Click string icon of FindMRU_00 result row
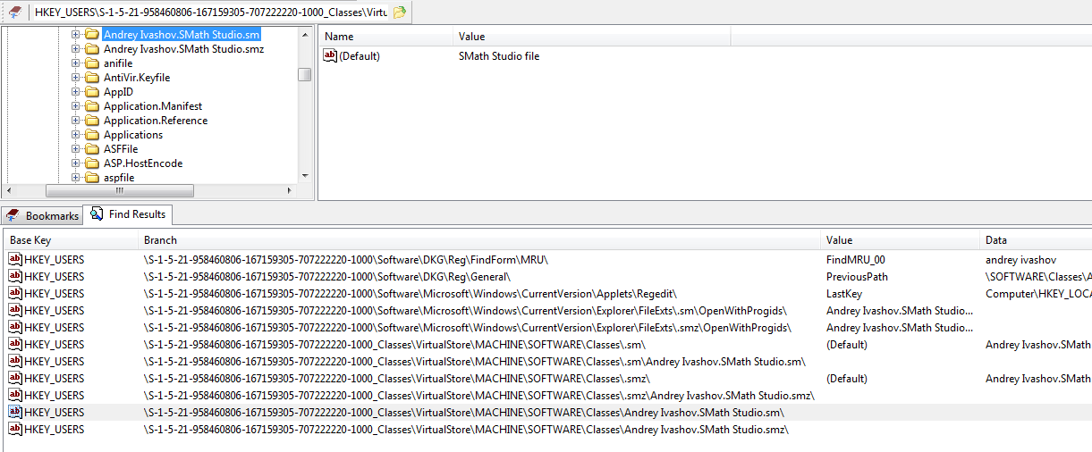The width and height of the screenshot is (1092, 452). 14,260
